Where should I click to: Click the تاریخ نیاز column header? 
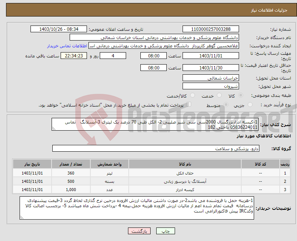pyautogui.click(x=32, y=164)
